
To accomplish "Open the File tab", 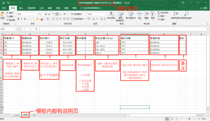I will [x=4, y=8].
